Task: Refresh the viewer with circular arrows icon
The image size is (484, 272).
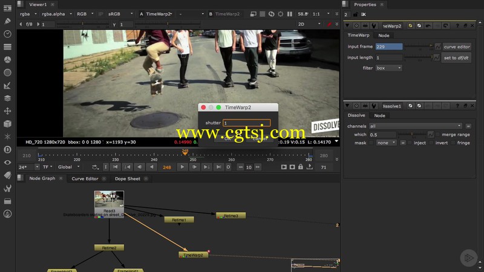Action: (271, 14)
